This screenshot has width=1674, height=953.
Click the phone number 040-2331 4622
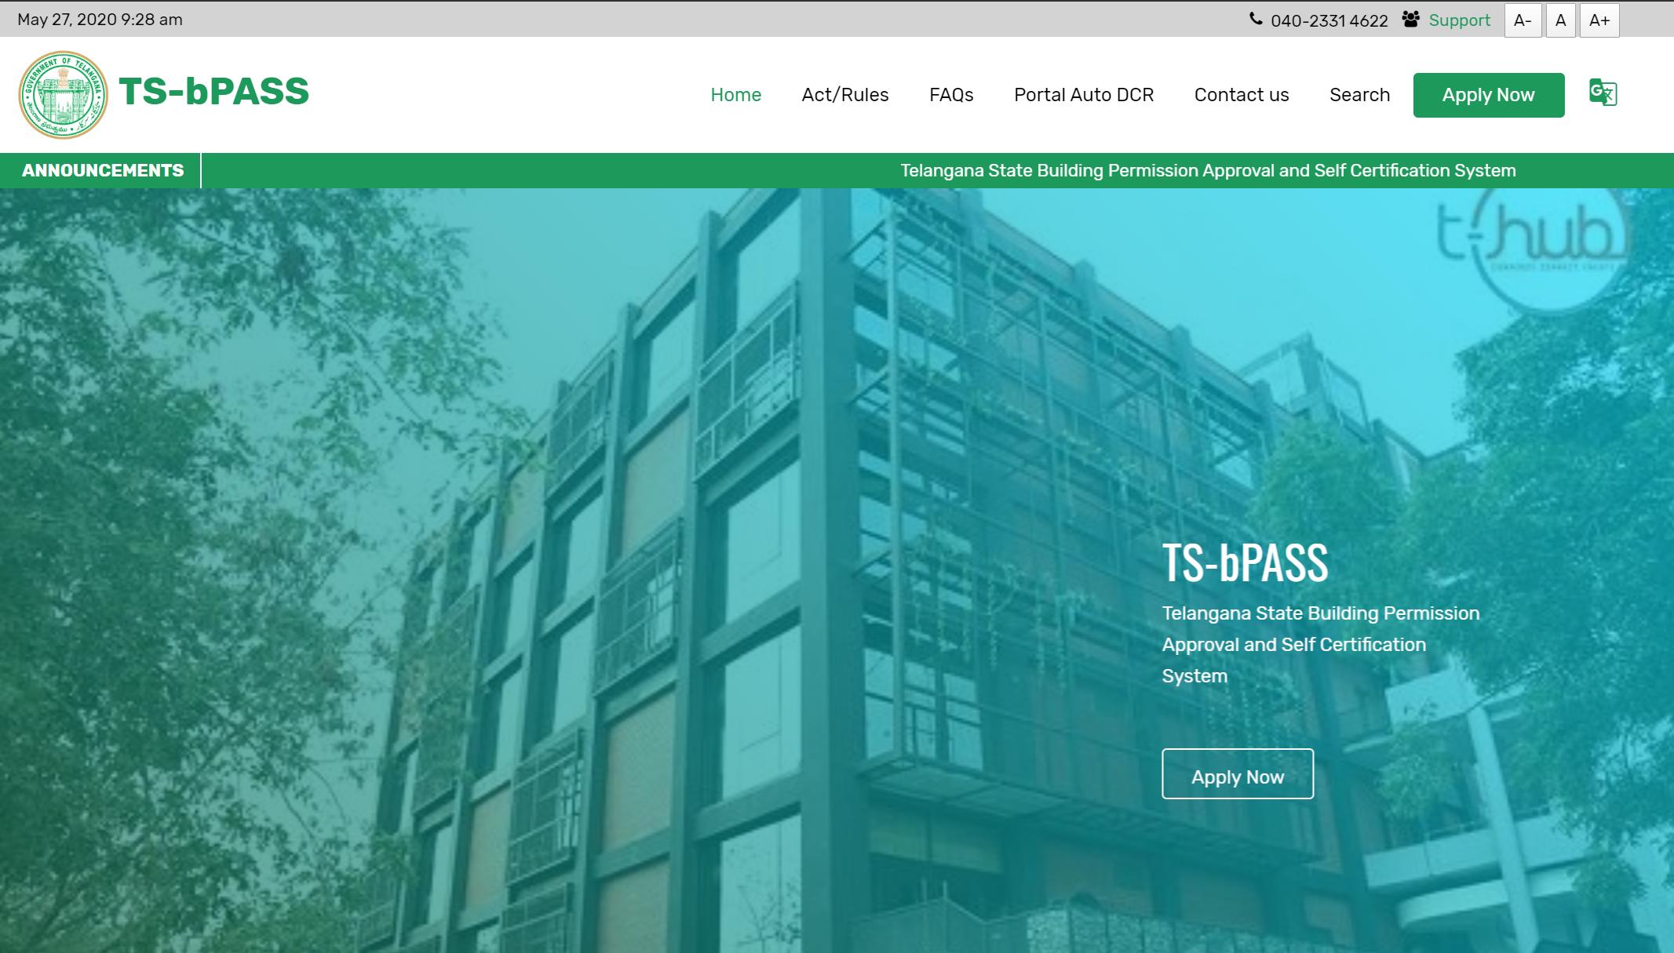[1329, 20]
